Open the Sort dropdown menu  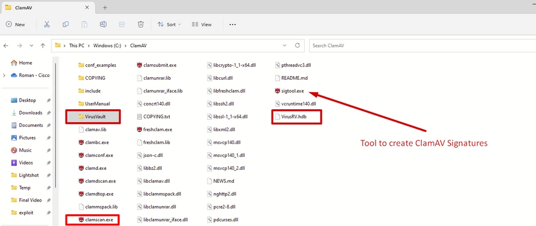[169, 25]
